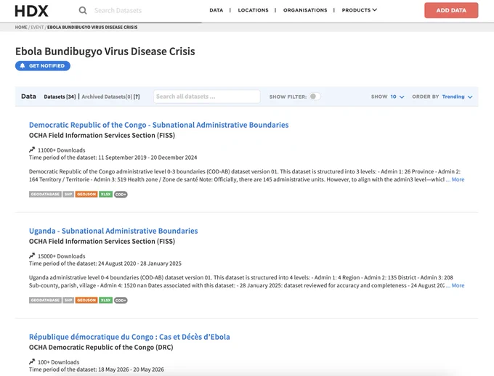Select the Datasets [34] tab
The width and height of the screenshot is (494, 376).
pyautogui.click(x=60, y=97)
